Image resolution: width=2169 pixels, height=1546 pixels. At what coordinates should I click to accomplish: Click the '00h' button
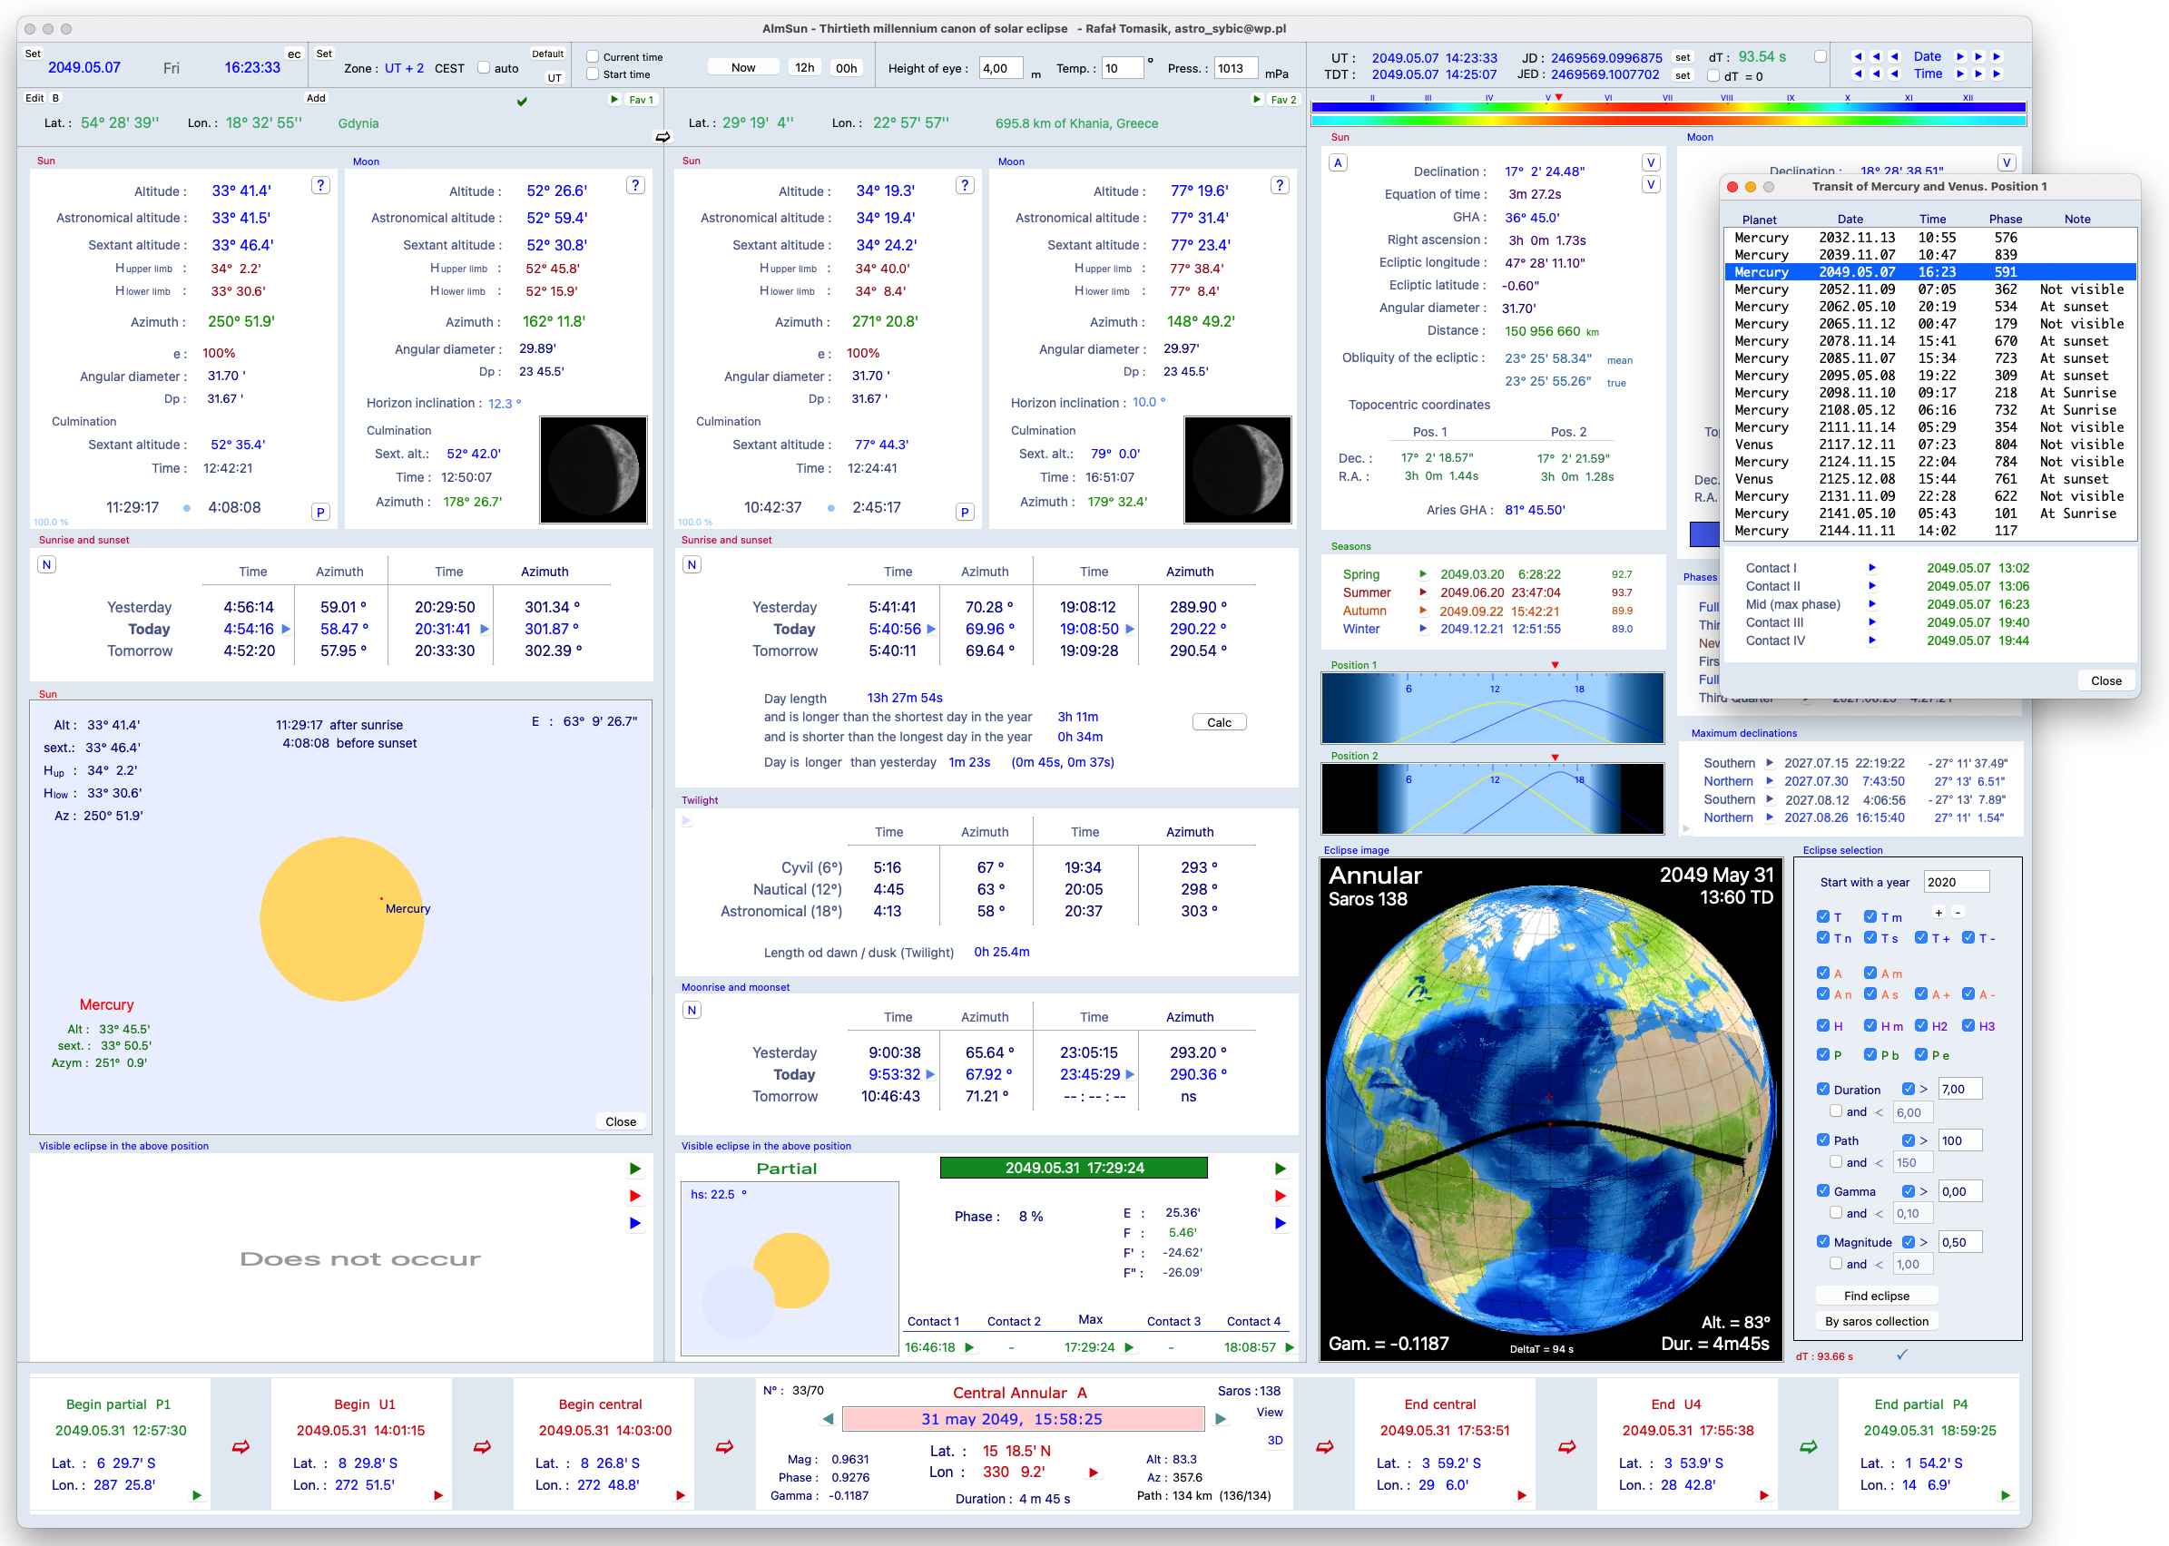[x=847, y=67]
